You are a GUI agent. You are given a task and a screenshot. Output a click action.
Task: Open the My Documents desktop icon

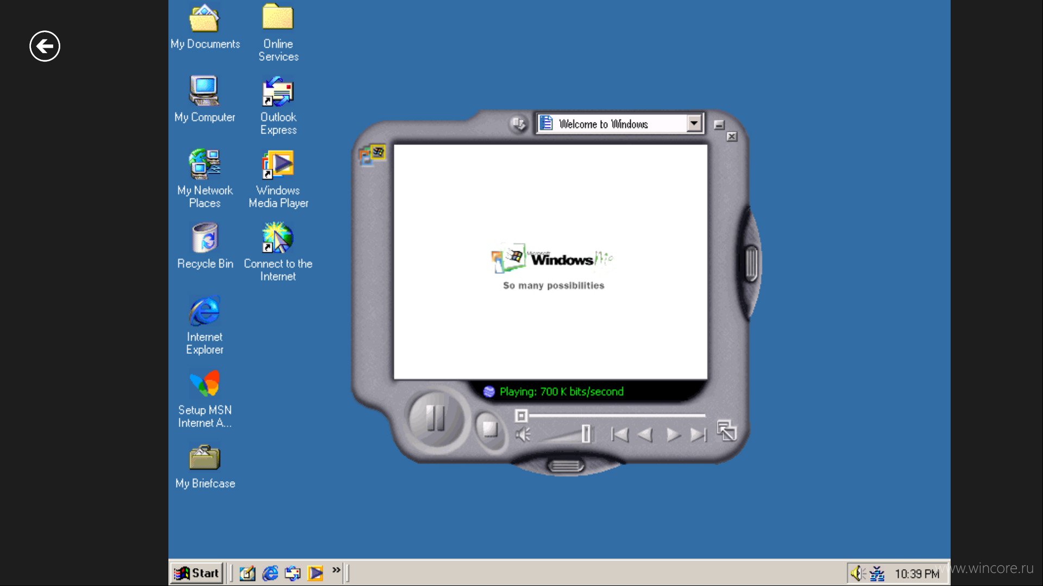(205, 27)
